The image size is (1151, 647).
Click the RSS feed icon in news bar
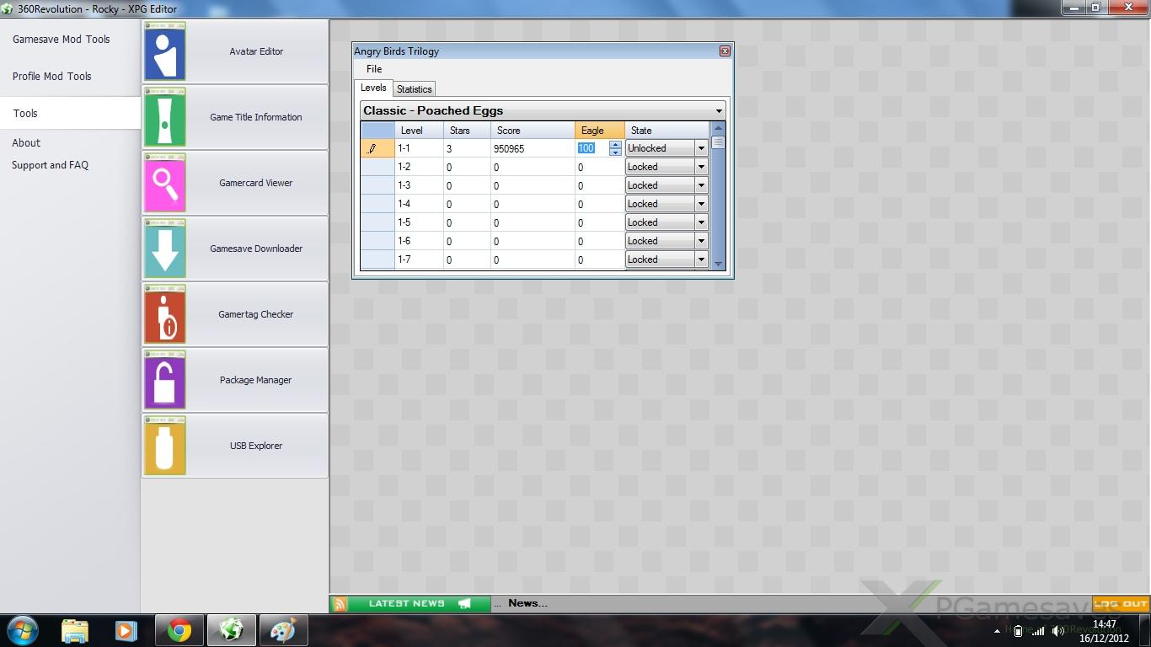(x=340, y=603)
